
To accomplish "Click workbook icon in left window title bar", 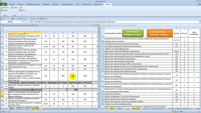I will tap(2, 25).
